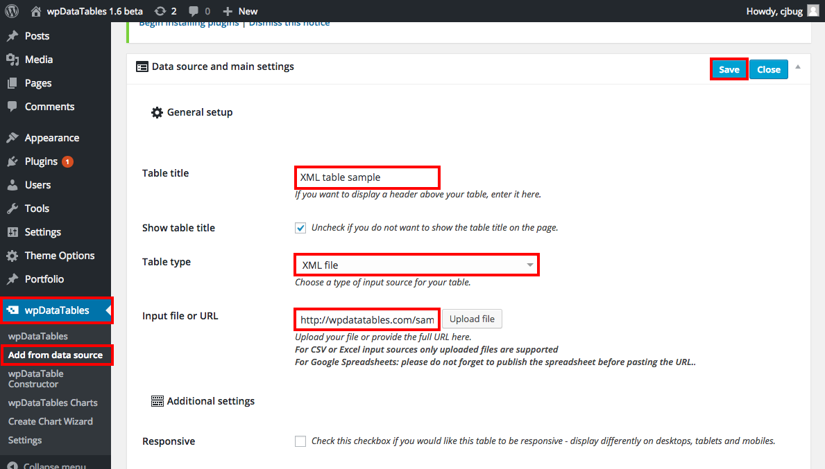Click the Users person icon

pos(12,185)
